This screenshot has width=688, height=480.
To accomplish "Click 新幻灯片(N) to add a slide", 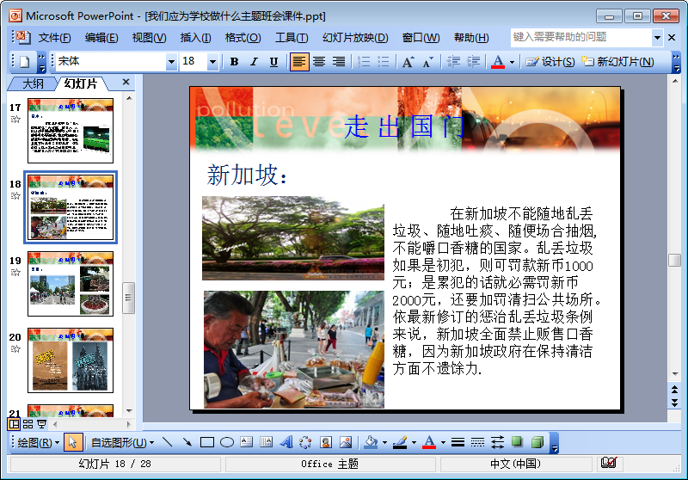I will (x=617, y=62).
